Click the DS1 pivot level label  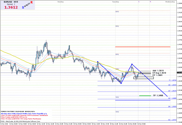[x=117, y=97]
